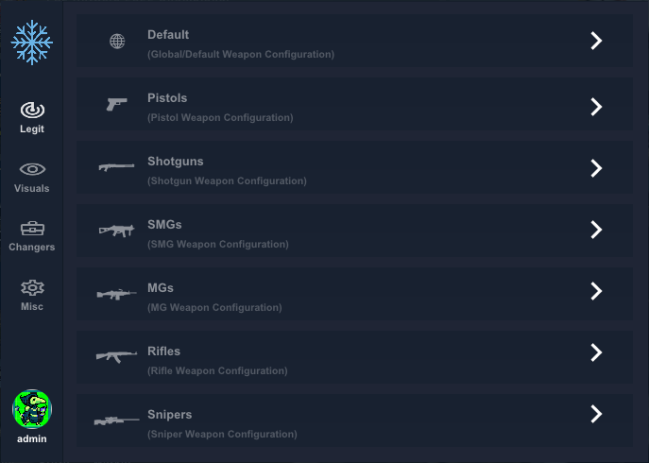Go to the Misc settings tab
Image resolution: width=649 pixels, height=463 pixels.
click(x=32, y=295)
